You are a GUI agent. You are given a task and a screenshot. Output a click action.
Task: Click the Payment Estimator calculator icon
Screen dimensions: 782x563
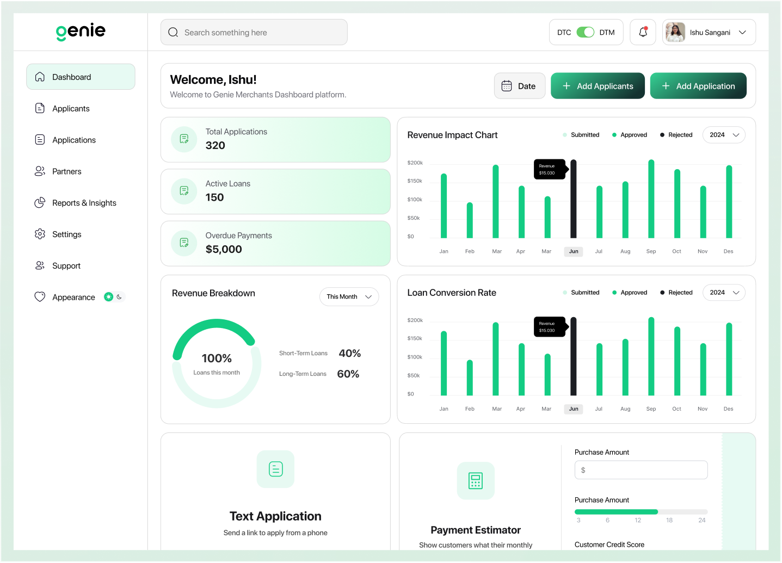point(476,481)
